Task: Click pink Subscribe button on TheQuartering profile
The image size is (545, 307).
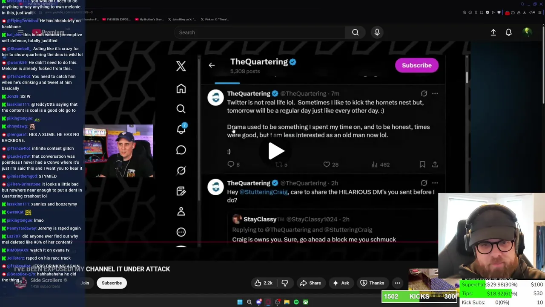Action: [x=417, y=65]
